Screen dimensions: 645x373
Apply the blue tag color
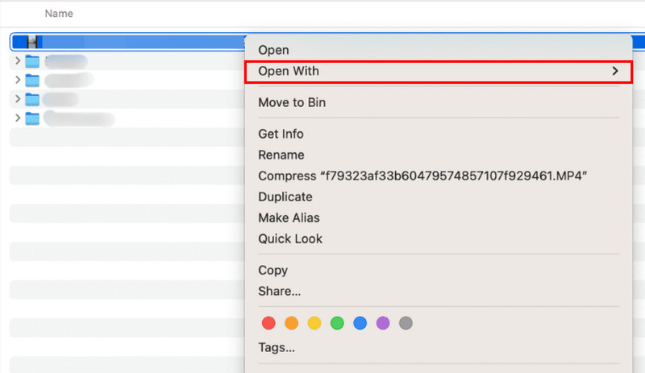(360, 323)
